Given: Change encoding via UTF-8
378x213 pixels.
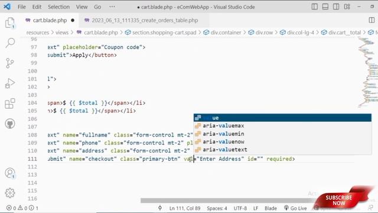Looking at the screenshot, I should click(240, 208).
